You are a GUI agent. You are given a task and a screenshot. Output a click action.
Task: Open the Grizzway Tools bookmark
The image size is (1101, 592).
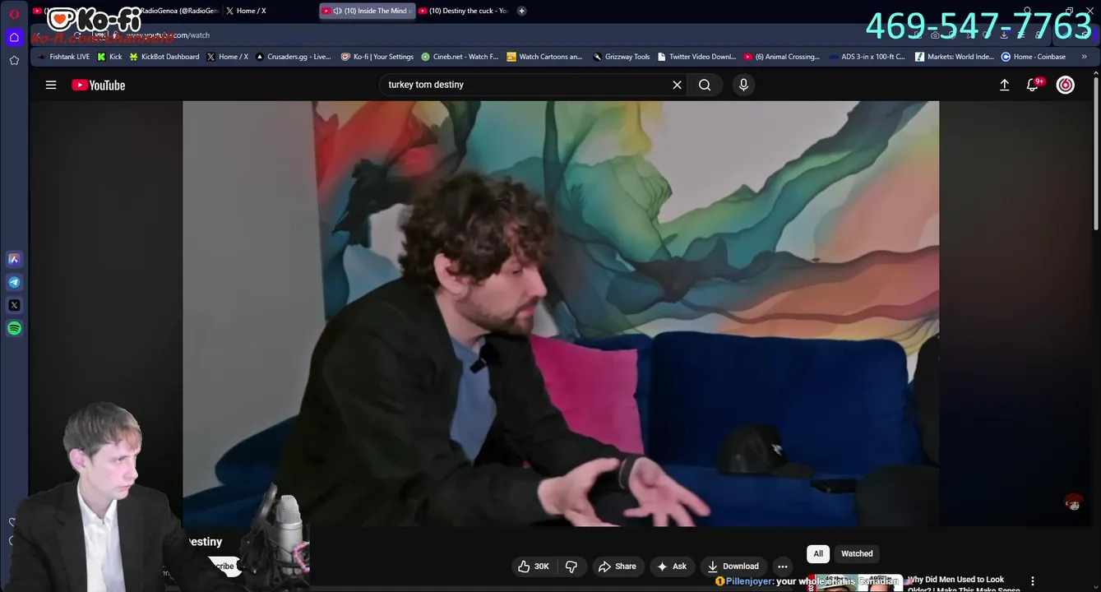[x=622, y=57]
